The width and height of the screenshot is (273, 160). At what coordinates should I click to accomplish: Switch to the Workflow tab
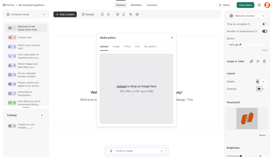click(136, 5)
